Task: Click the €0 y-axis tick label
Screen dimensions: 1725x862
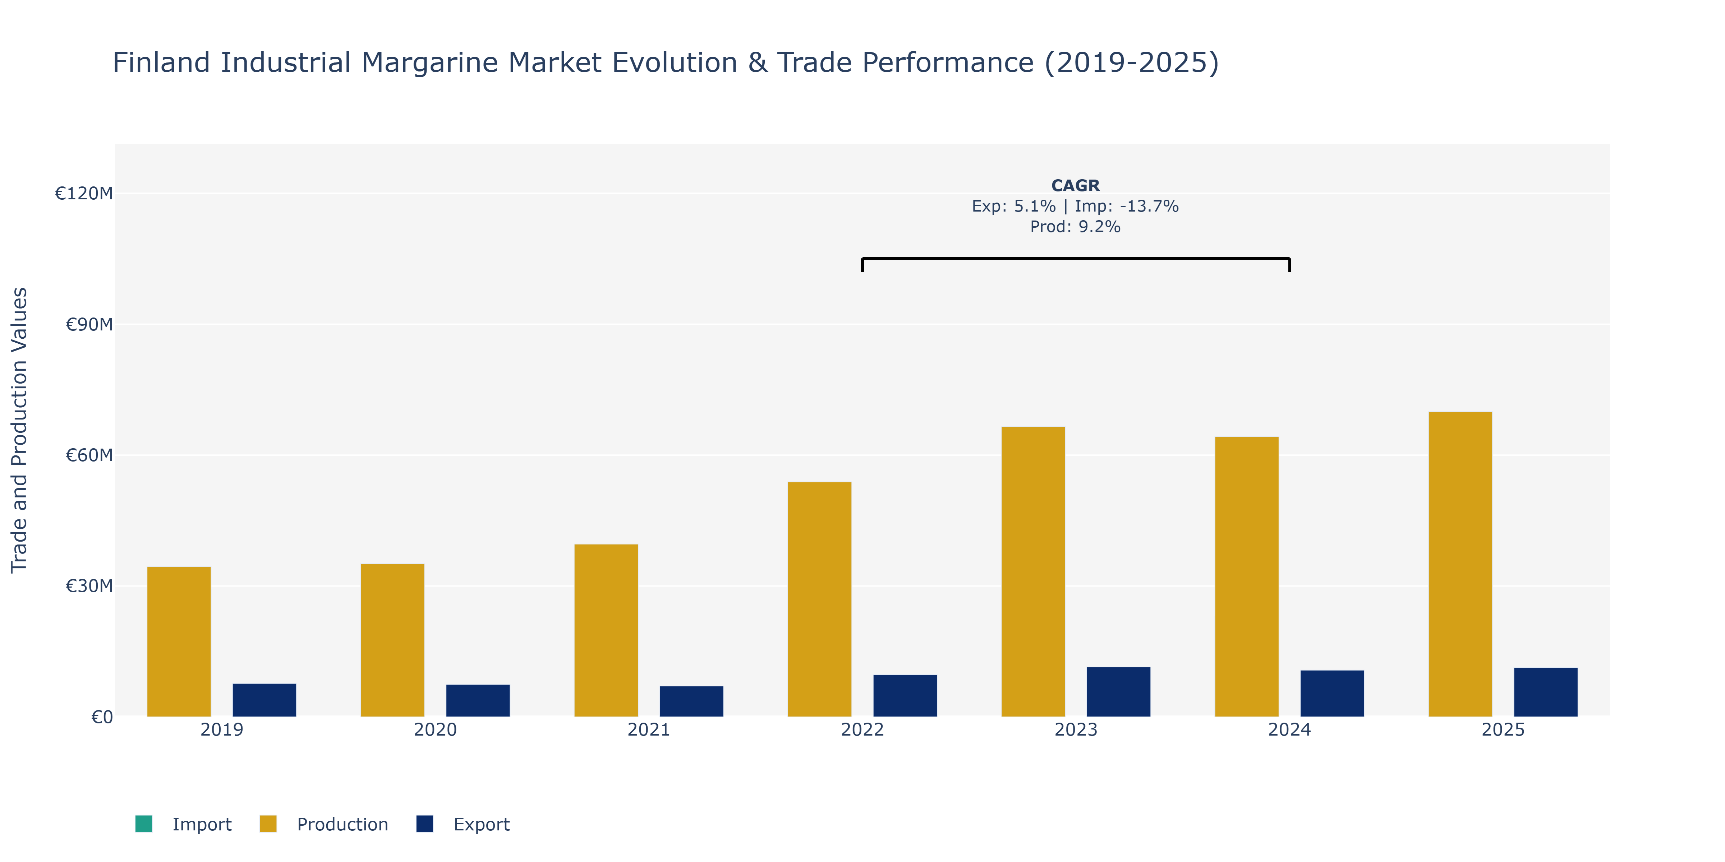Action: pyautogui.click(x=102, y=718)
